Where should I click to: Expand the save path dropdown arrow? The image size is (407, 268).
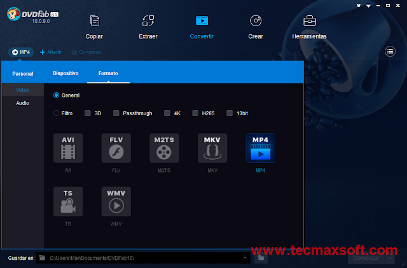[245, 258]
